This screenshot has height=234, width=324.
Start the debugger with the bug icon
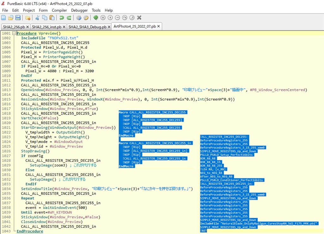96,18
